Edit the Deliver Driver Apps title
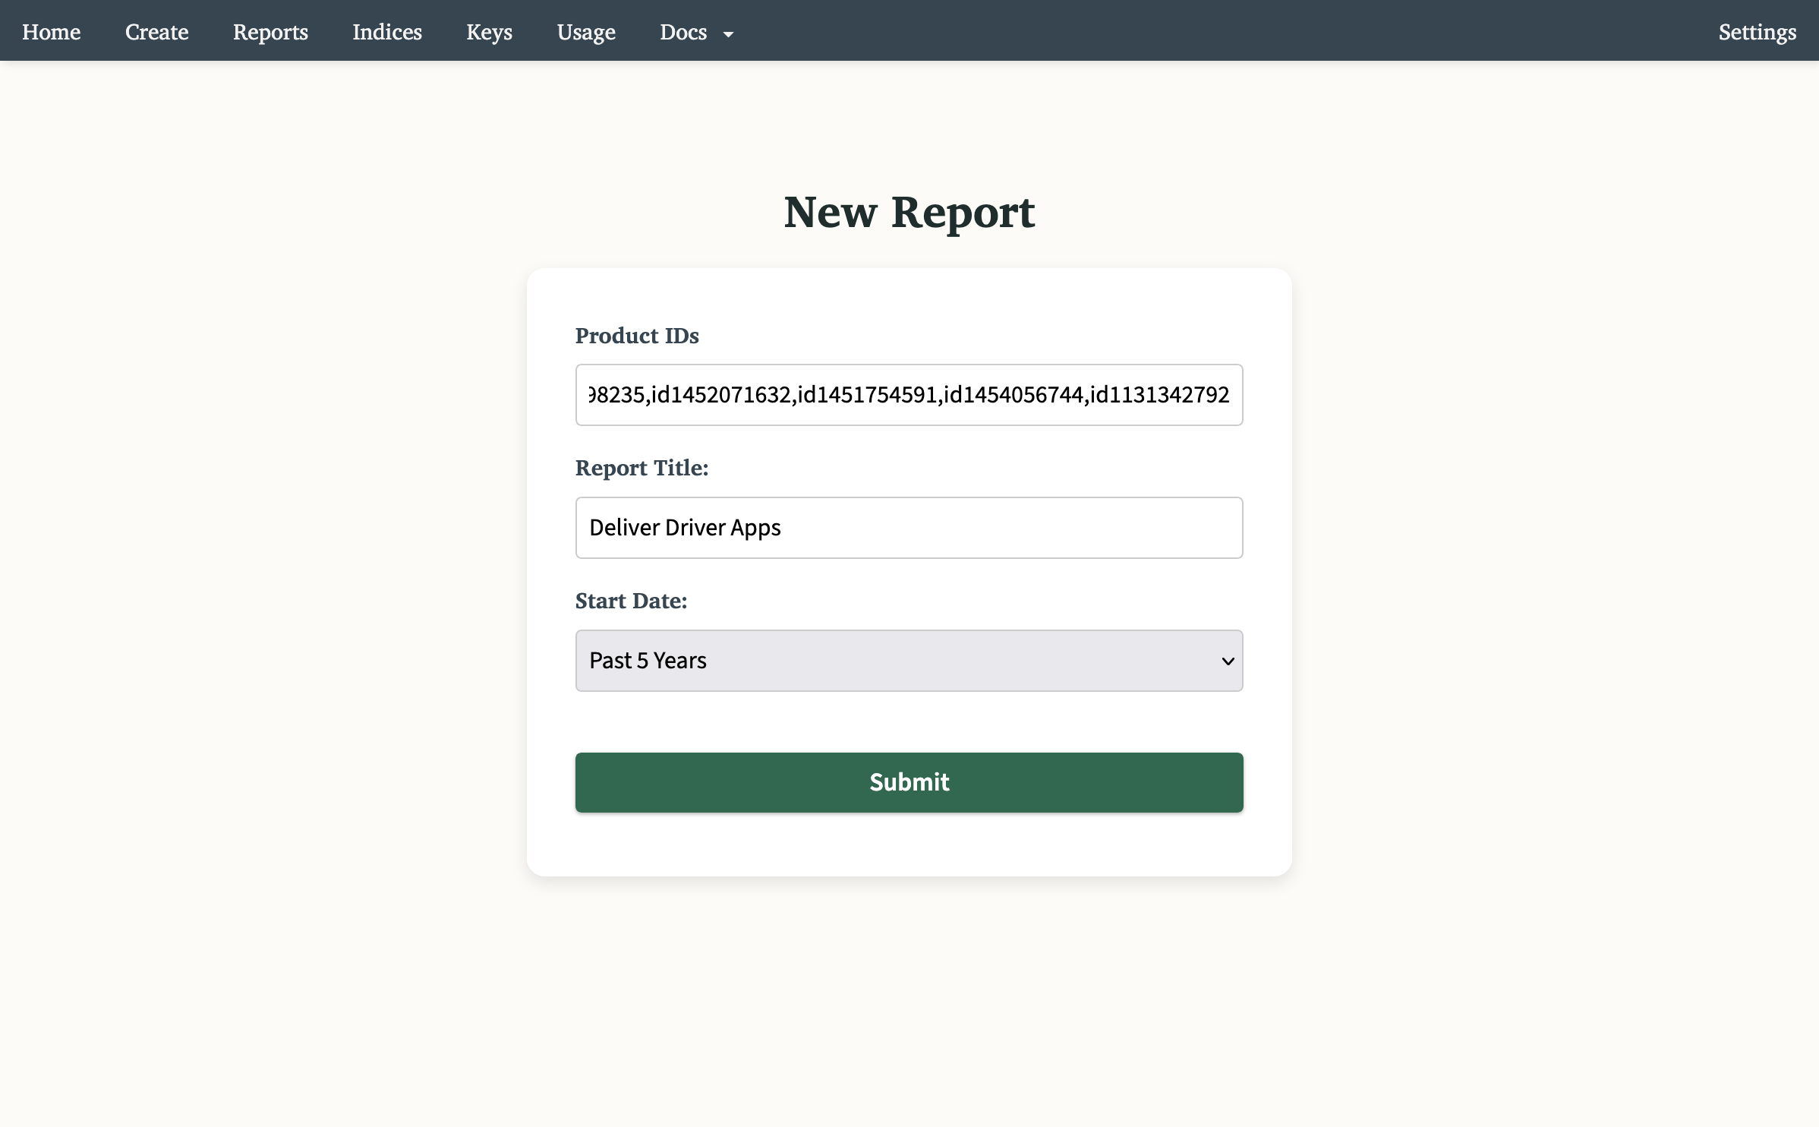Image resolution: width=1819 pixels, height=1127 pixels. click(x=909, y=527)
